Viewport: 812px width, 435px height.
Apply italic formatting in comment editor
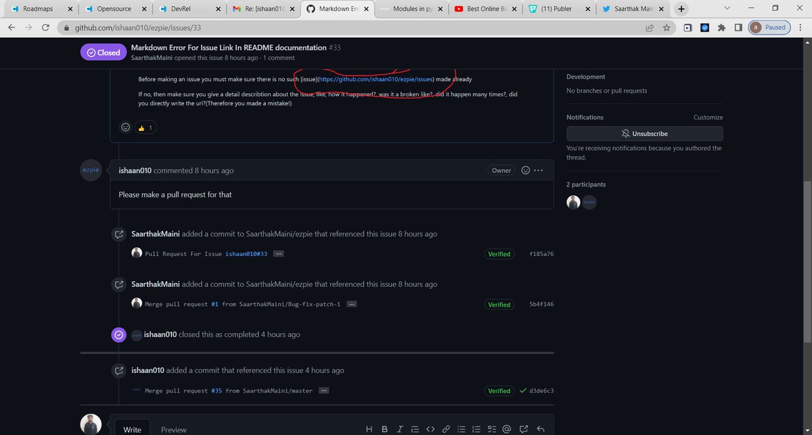400,429
